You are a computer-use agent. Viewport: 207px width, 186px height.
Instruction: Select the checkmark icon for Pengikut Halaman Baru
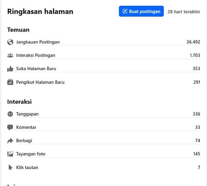(x=10, y=82)
